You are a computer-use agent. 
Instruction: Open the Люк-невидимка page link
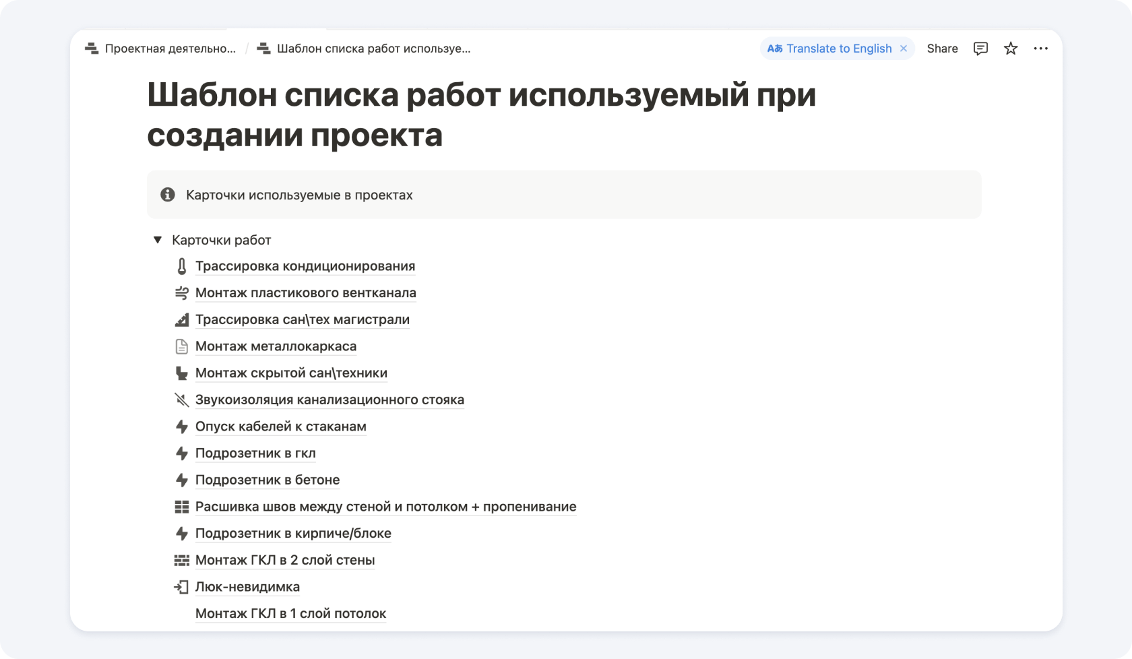(247, 587)
